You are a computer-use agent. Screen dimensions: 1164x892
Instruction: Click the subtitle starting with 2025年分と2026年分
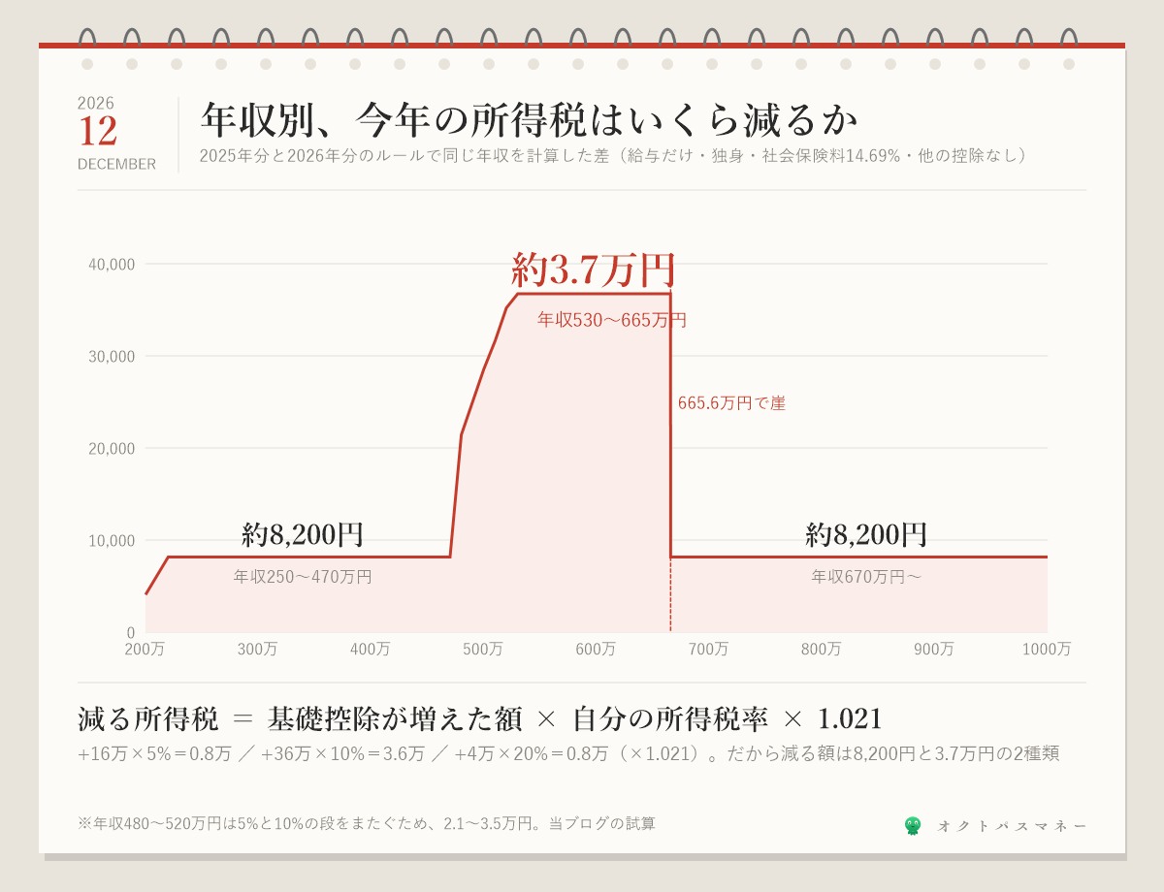point(613,155)
